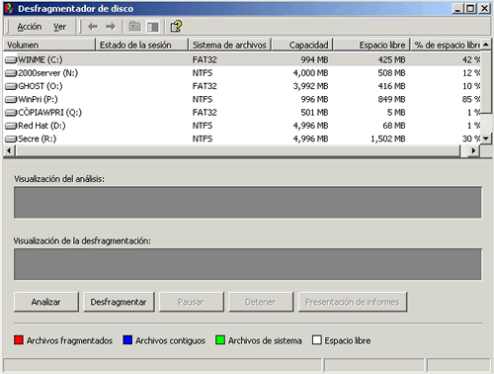494x374 pixels.
Task: Click the drive icon for GHOST (O:)
Action: (11, 86)
